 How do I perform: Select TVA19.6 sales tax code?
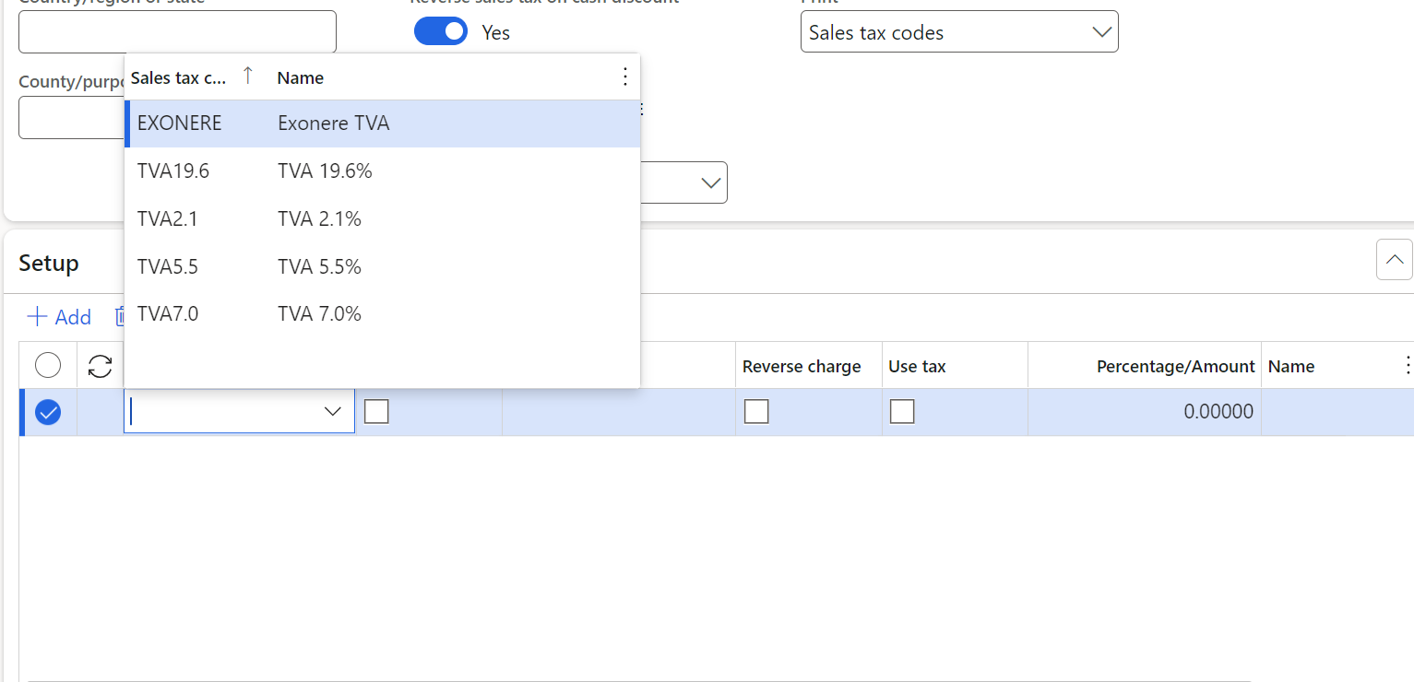(x=382, y=171)
